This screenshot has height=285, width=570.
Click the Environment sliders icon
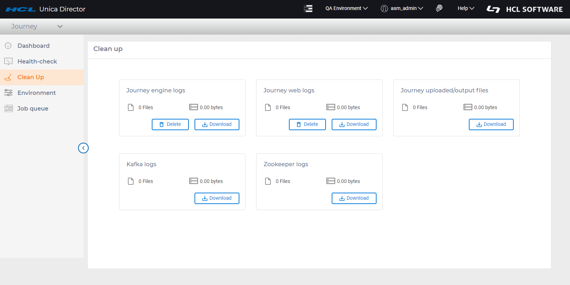[8, 93]
